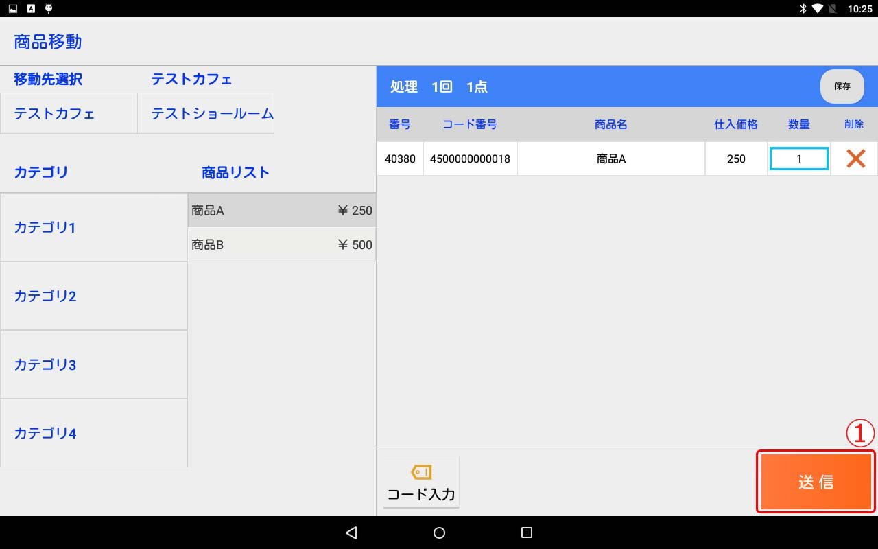Choose カテゴリ2 category

click(x=94, y=296)
